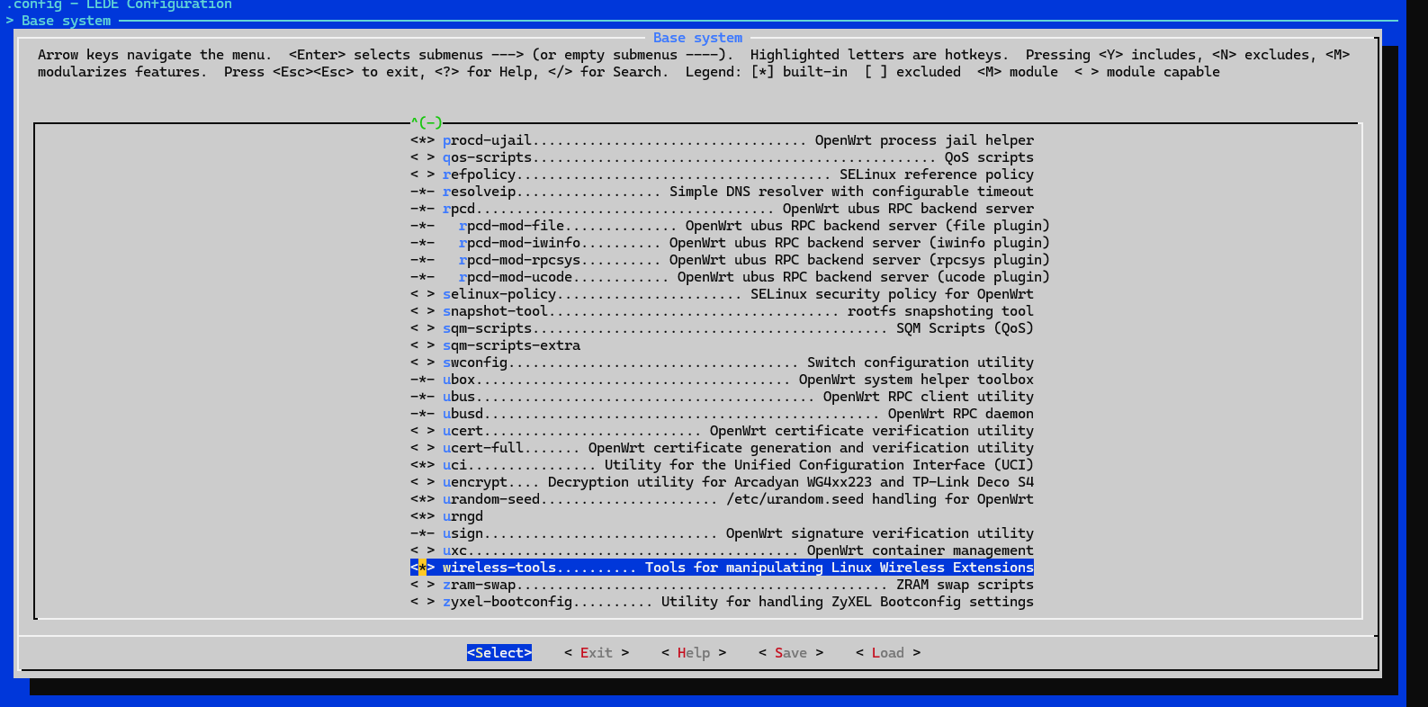
Task: Select the ubusd OpenWrt RPC daemon entry
Action: click(722, 414)
